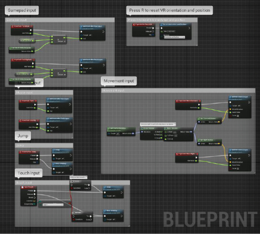Click the InputAxis MoveRight event node icon

[177, 154]
